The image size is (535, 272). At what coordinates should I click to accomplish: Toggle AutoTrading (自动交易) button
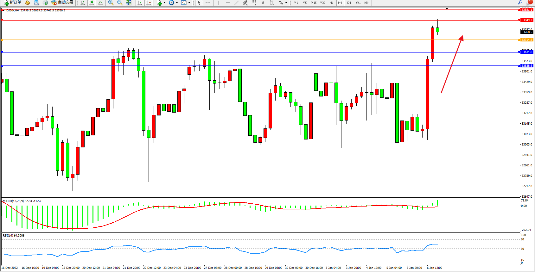[62, 3]
